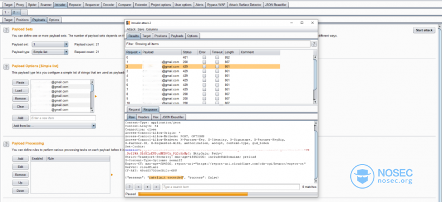This screenshot has width=442, height=202.
Task: Click the Load ... button
Action: pos(20,91)
